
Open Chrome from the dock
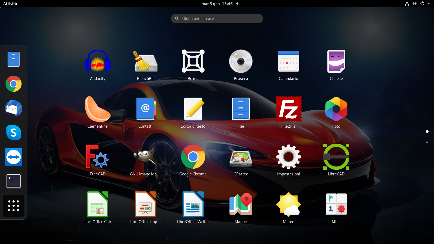click(14, 84)
